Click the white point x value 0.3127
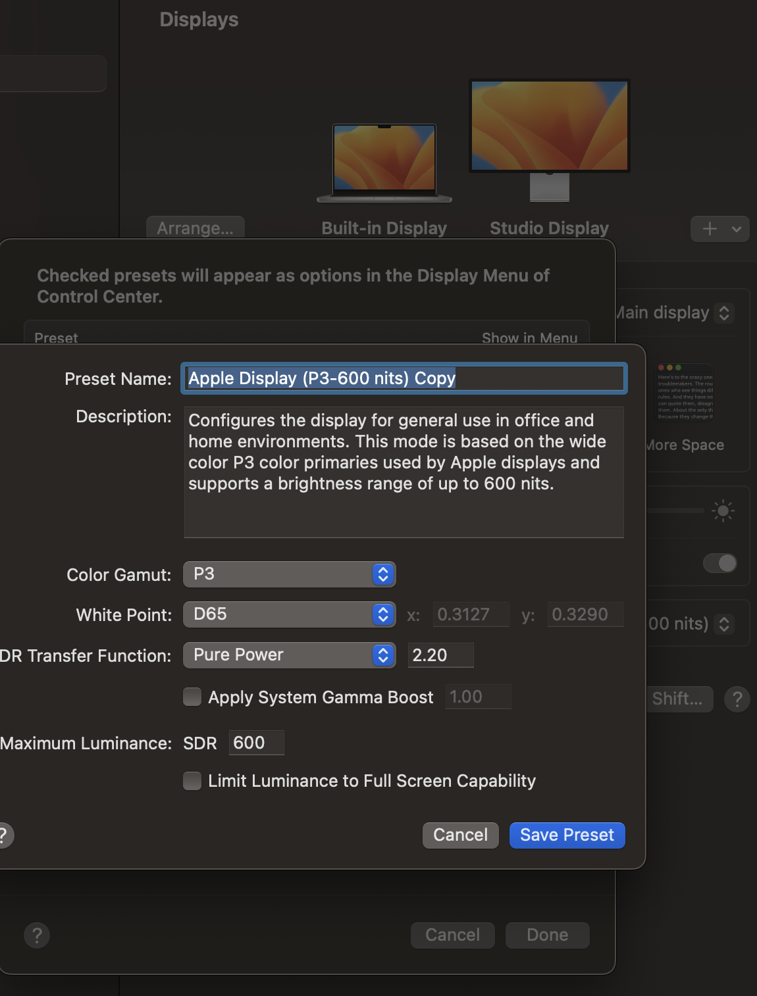 click(x=471, y=614)
